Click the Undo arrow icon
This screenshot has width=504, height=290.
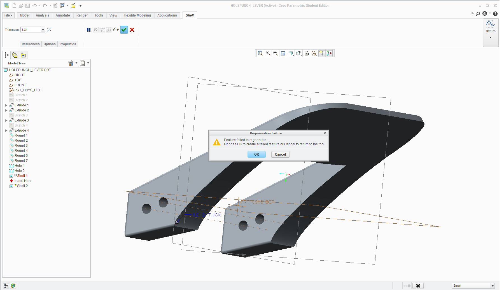[34, 6]
